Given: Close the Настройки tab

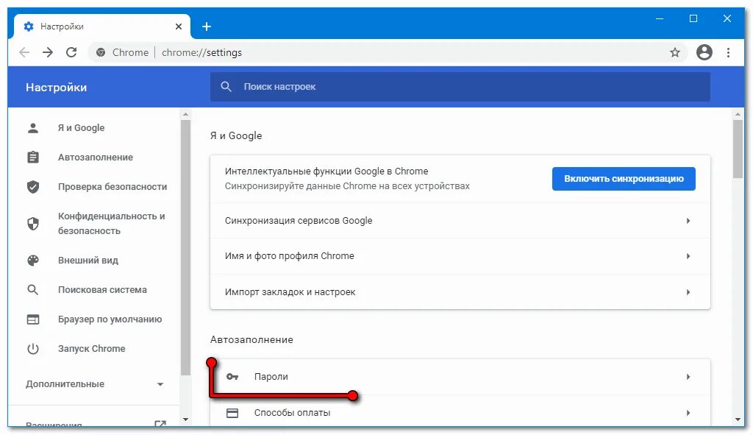Looking at the screenshot, I should coord(179,26).
